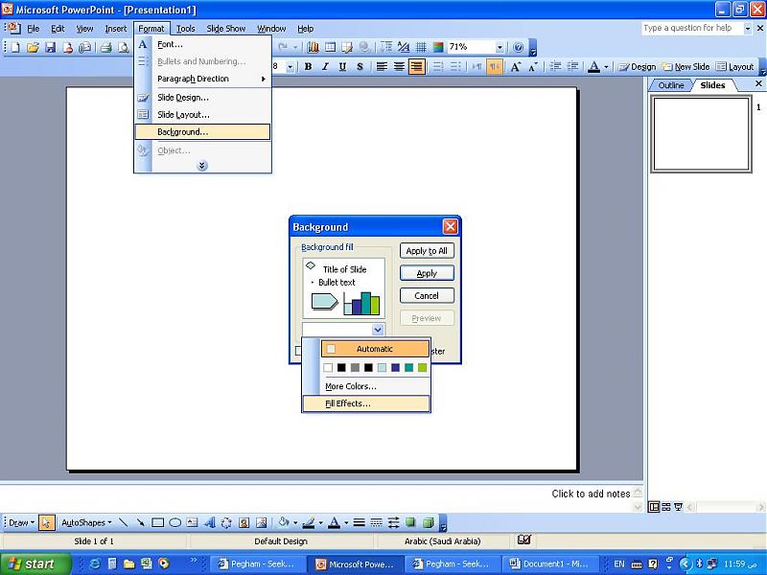The width and height of the screenshot is (767, 575).
Task: Open the Zoom 71% dropdown arrow
Action: click(x=500, y=47)
